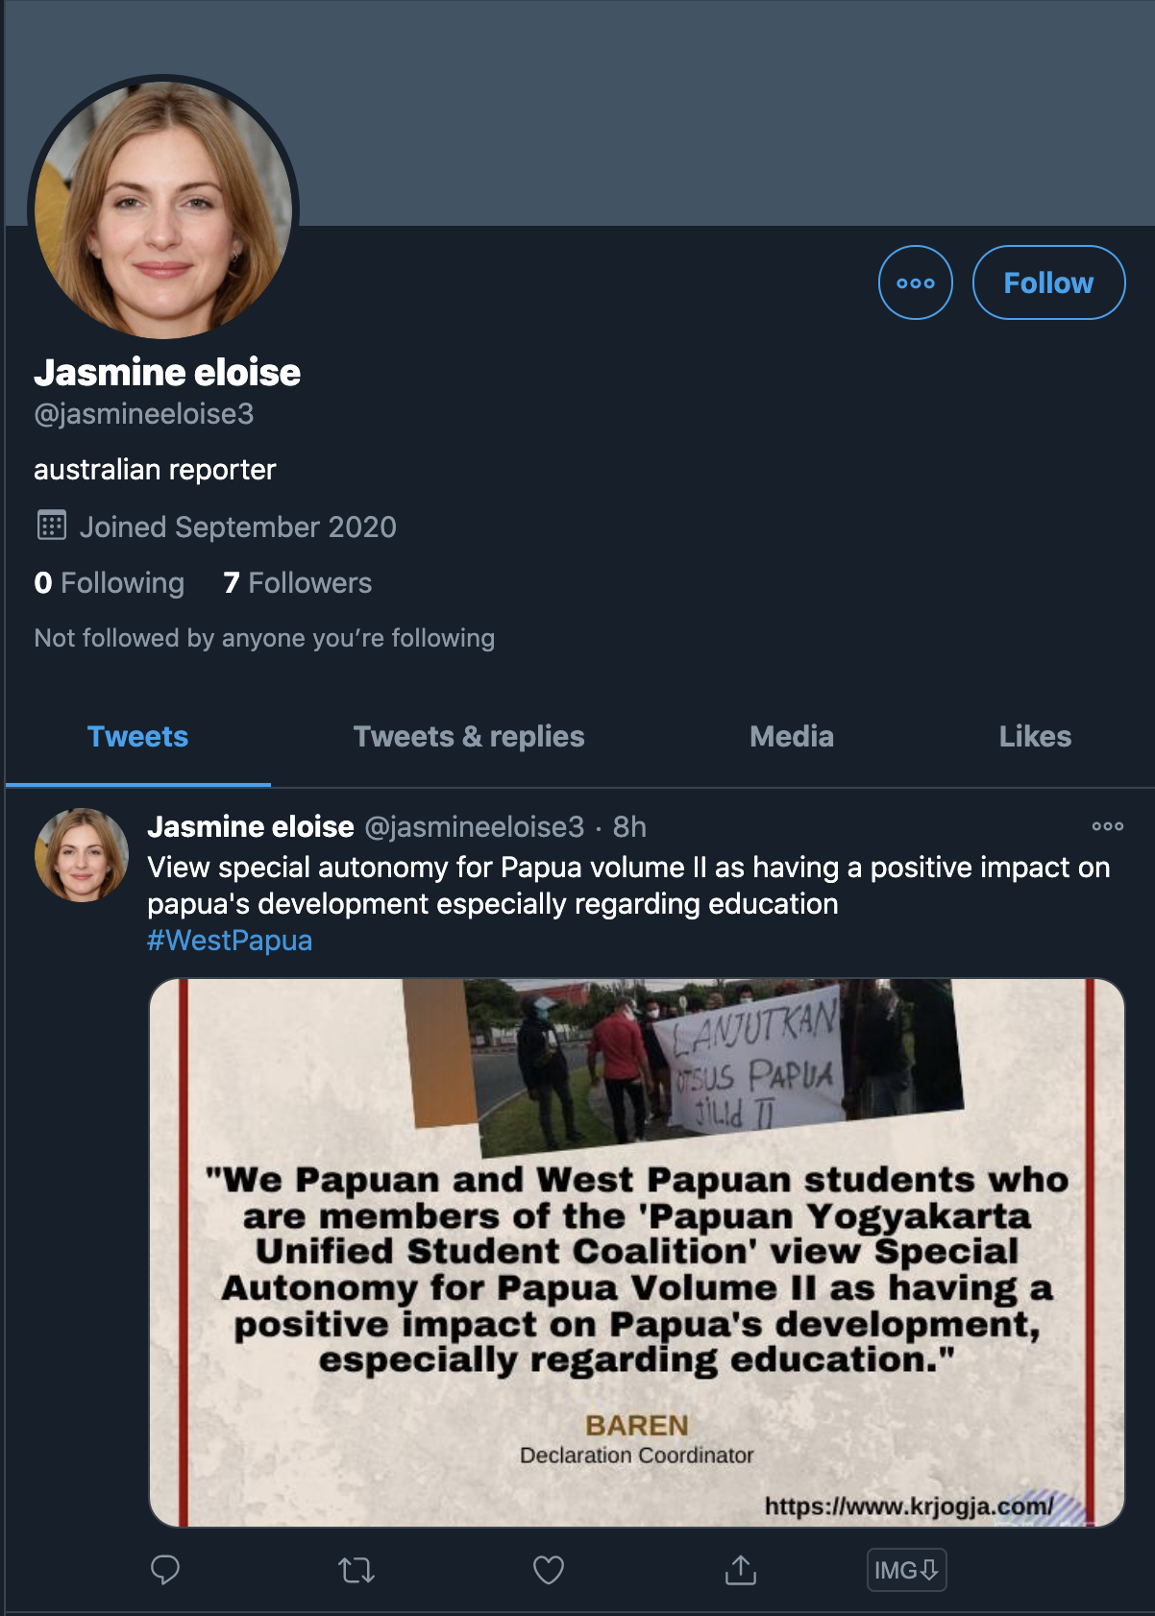Click the small tweet avatar
Viewport: 1155px width, 1616px height.
82,855
